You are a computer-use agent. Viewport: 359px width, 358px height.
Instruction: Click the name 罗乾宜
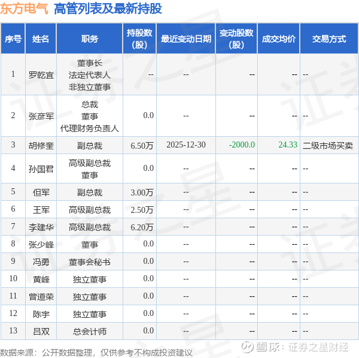coord(41,75)
